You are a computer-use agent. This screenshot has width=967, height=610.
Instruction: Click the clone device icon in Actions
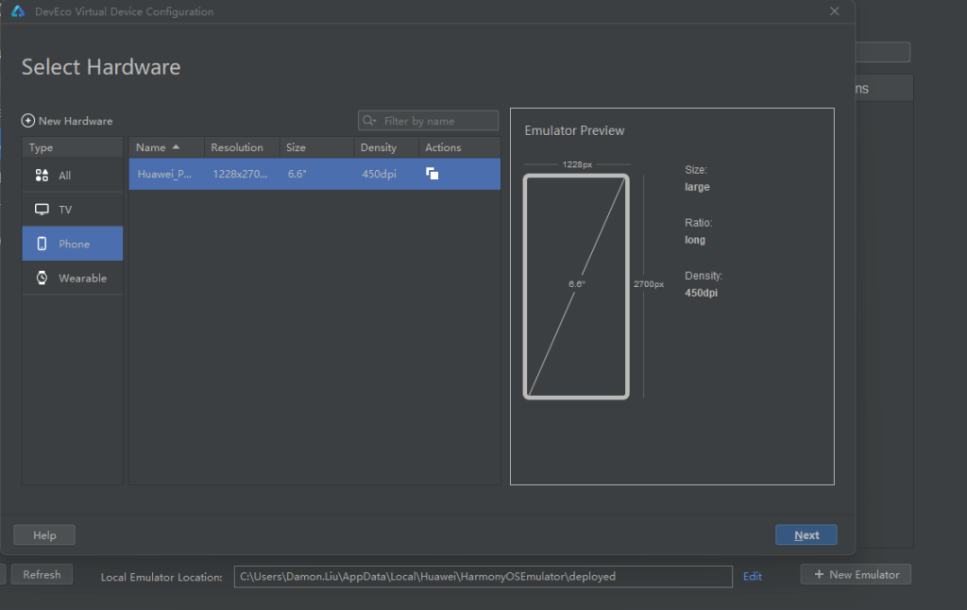click(433, 174)
